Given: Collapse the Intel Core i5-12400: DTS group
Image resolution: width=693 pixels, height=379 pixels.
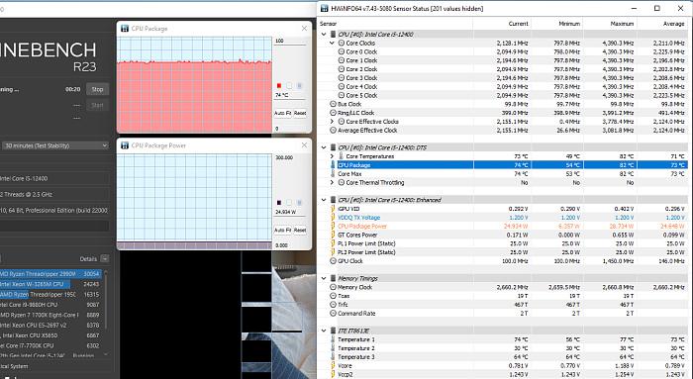Looking at the screenshot, I should pos(324,147).
